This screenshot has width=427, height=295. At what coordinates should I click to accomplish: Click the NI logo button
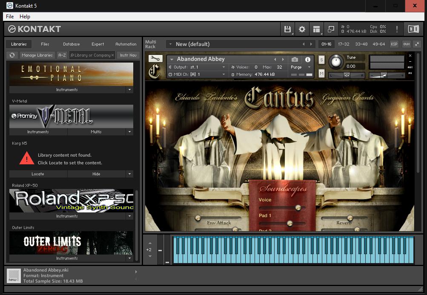click(413, 29)
